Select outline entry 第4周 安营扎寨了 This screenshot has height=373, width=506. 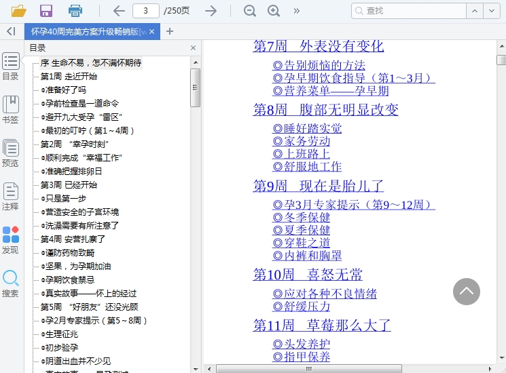(73, 239)
